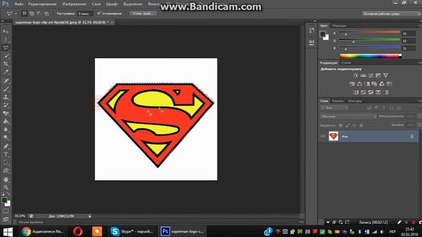Select the History Brush tool
The width and height of the screenshot is (422, 237).
click(x=6, y=105)
